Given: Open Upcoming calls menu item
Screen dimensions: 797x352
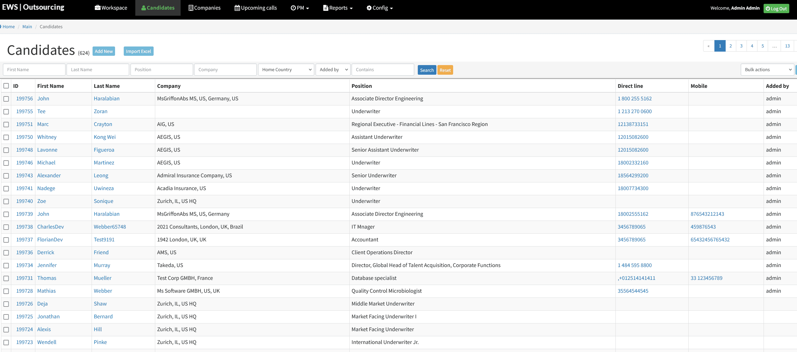Looking at the screenshot, I should [x=255, y=8].
